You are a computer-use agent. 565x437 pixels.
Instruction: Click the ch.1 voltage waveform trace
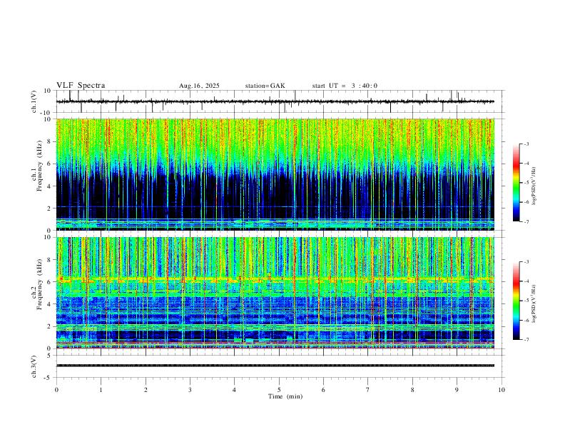click(x=275, y=101)
